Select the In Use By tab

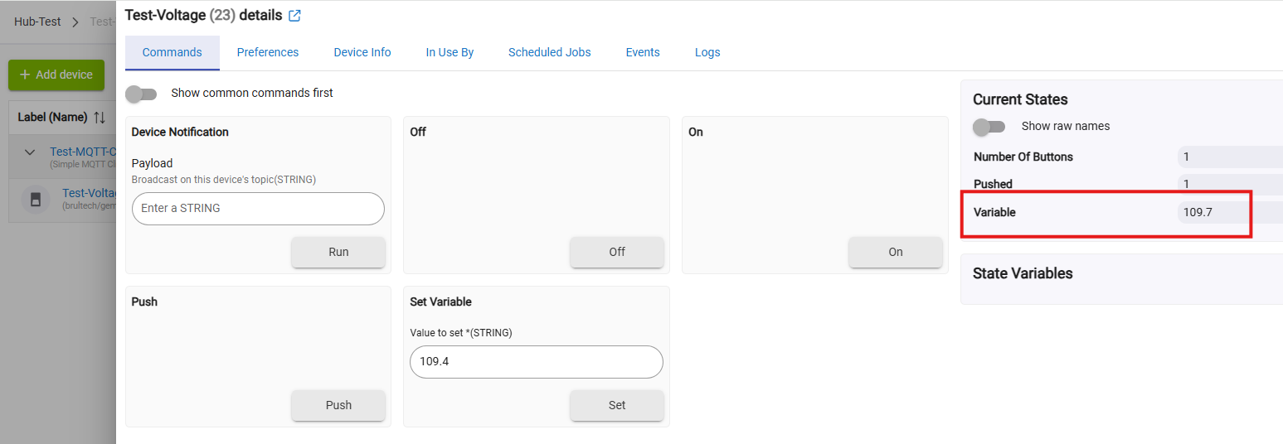450,52
